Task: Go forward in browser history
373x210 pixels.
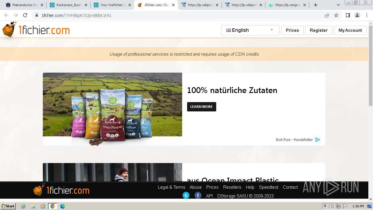Action: coord(16,15)
